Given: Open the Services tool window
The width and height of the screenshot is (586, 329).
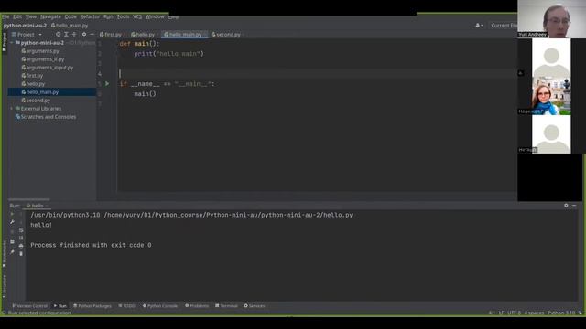Looking at the screenshot, I should click(x=255, y=306).
